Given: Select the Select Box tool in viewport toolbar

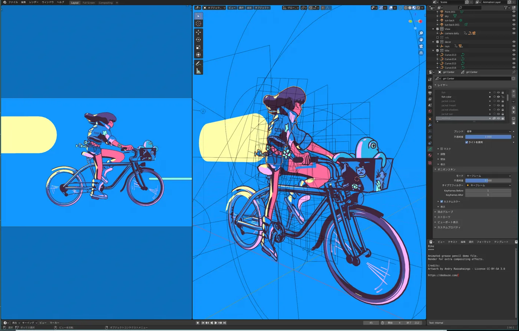Looking at the screenshot, I should (x=198, y=16).
